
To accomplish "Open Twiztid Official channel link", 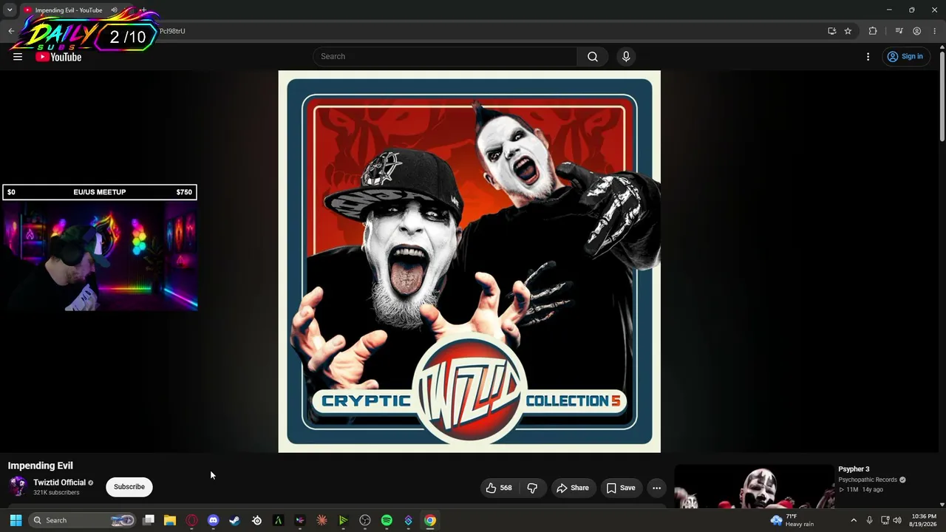I will 60,482.
